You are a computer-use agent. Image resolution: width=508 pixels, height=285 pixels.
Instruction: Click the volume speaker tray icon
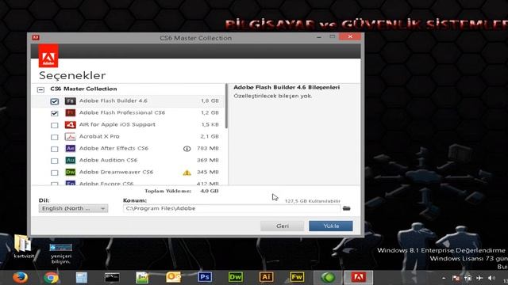point(492,278)
